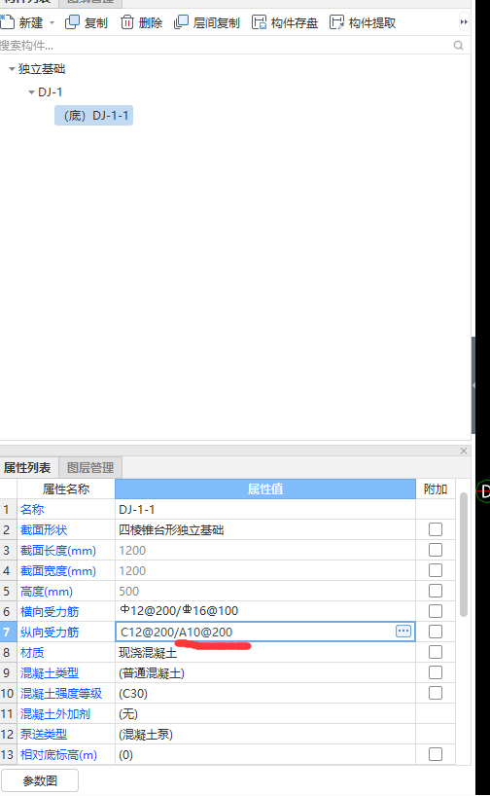Click the 构件存盘 save icon
The height and width of the screenshot is (796, 490).
pos(260,22)
